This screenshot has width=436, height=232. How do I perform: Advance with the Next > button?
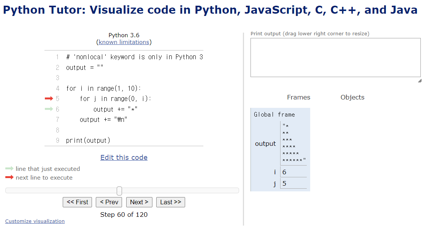click(x=139, y=202)
